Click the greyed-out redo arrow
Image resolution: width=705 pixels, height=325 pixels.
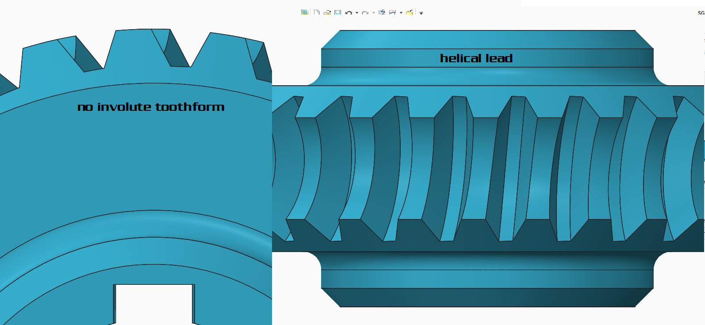pyautogui.click(x=365, y=13)
